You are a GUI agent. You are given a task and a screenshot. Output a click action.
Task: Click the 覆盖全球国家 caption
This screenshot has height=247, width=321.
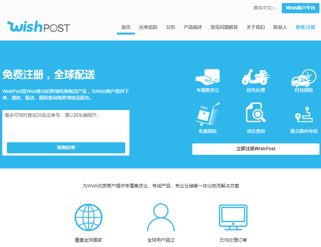pos(88,240)
